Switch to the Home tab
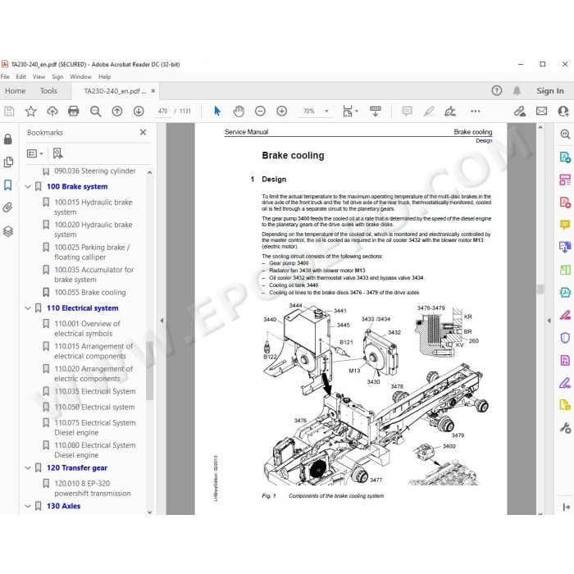The image size is (574, 574). click(x=15, y=91)
